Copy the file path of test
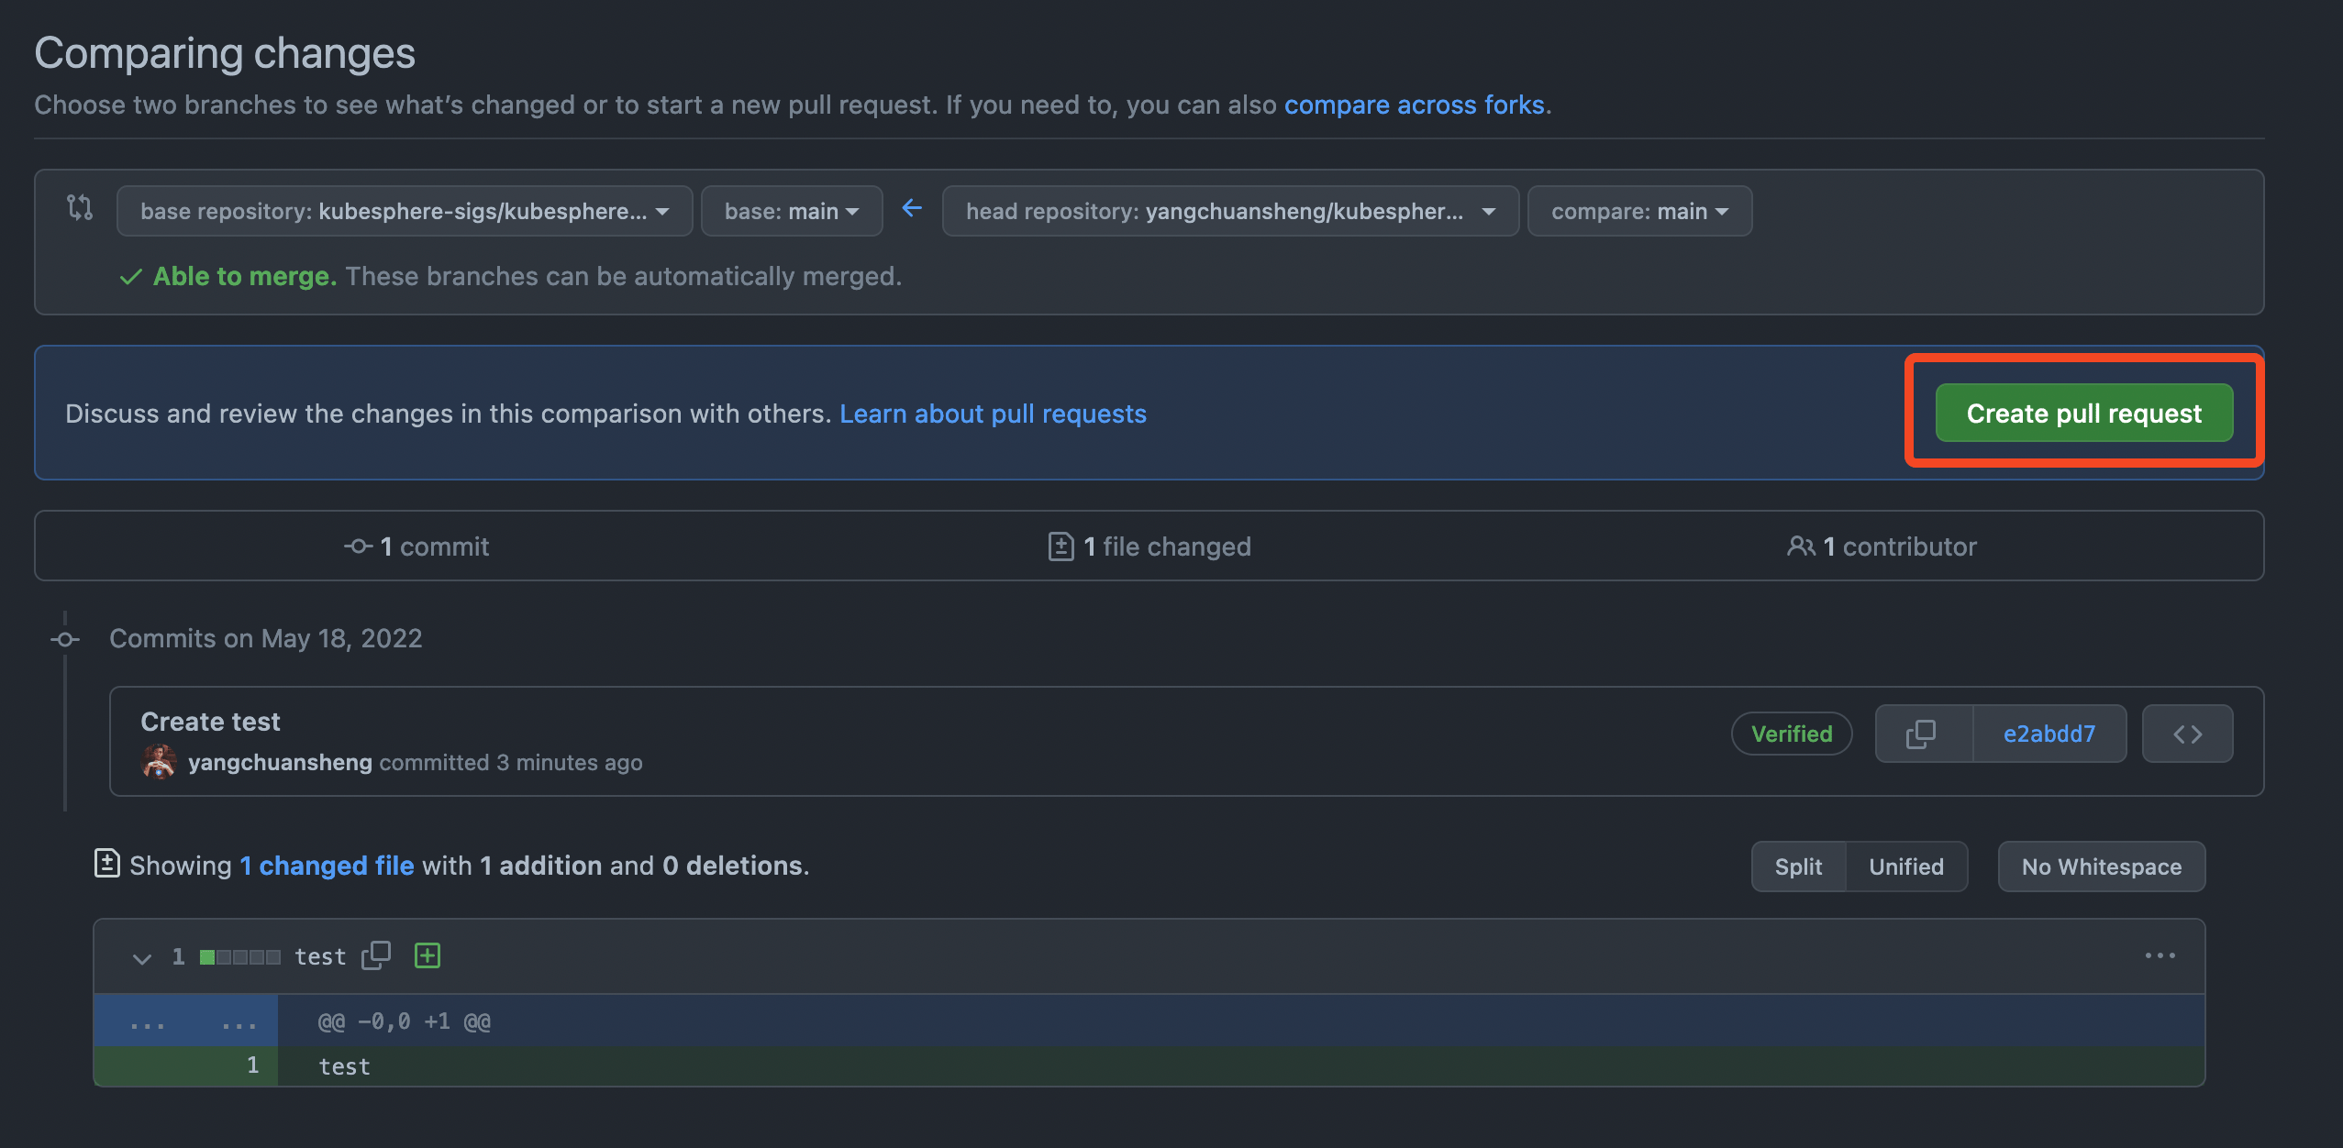 [376, 955]
